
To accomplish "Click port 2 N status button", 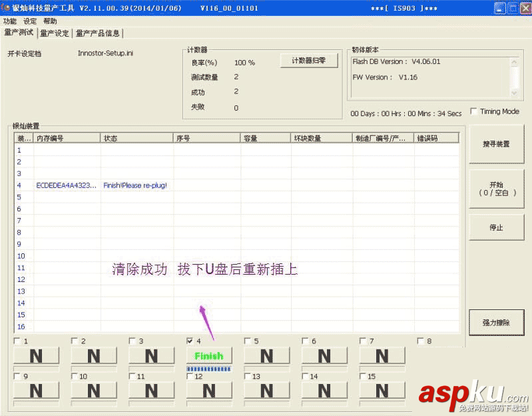I will pyautogui.click(x=94, y=355).
